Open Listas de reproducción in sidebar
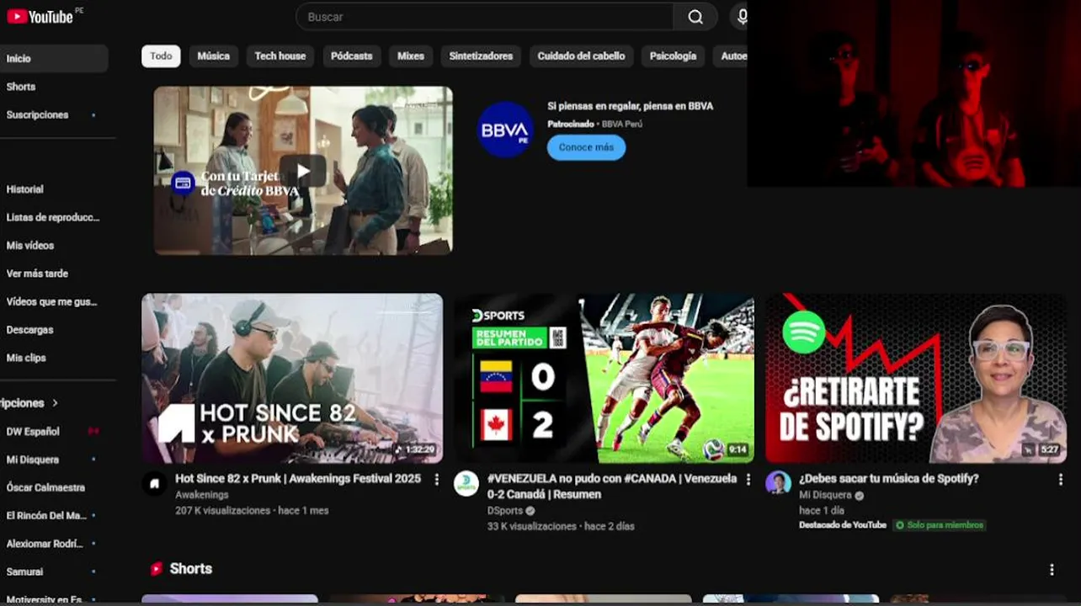The width and height of the screenshot is (1081, 606). 54,217
